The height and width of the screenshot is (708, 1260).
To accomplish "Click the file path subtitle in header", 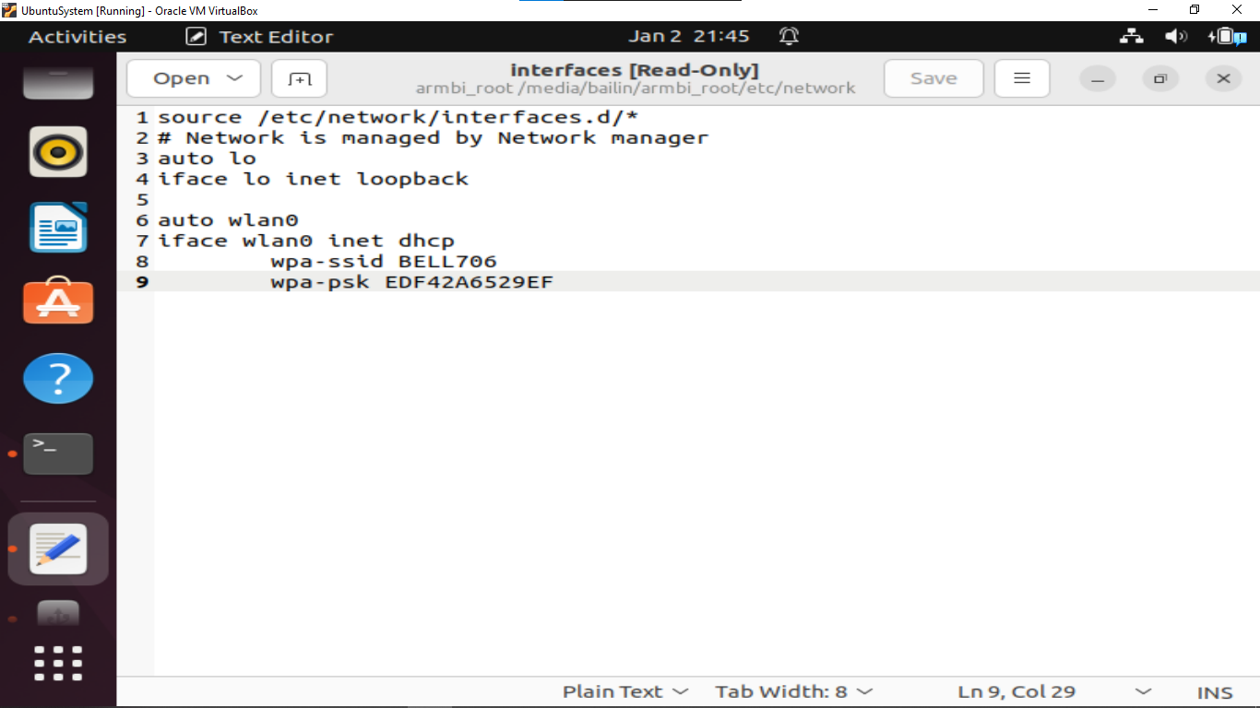I will [636, 88].
